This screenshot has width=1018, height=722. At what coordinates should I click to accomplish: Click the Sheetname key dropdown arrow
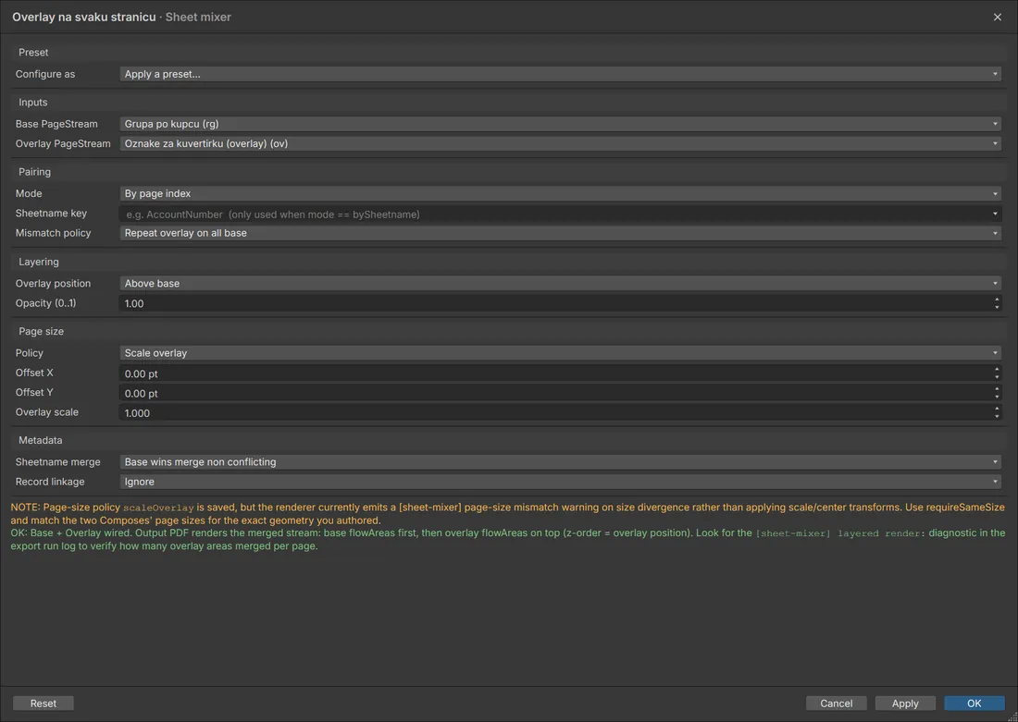(x=995, y=214)
